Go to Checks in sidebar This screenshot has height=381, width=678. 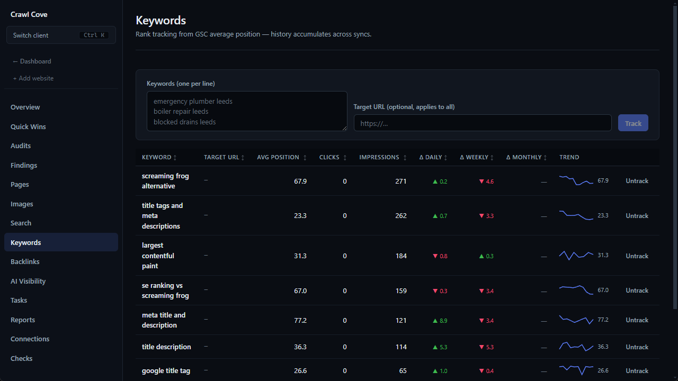coord(61,358)
